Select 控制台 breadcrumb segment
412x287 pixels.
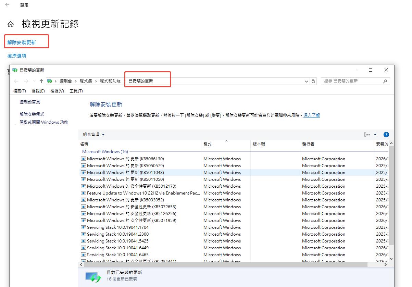[66, 81]
